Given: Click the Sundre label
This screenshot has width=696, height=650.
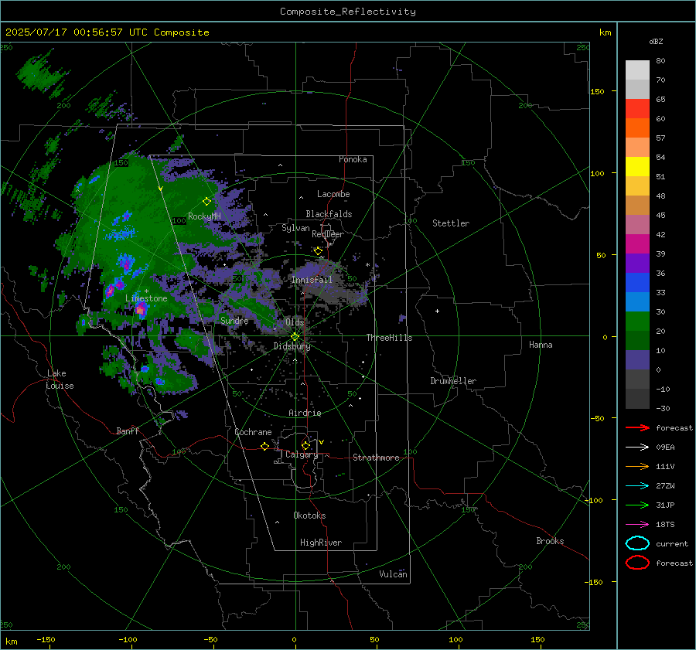Looking at the screenshot, I should click(x=234, y=321).
